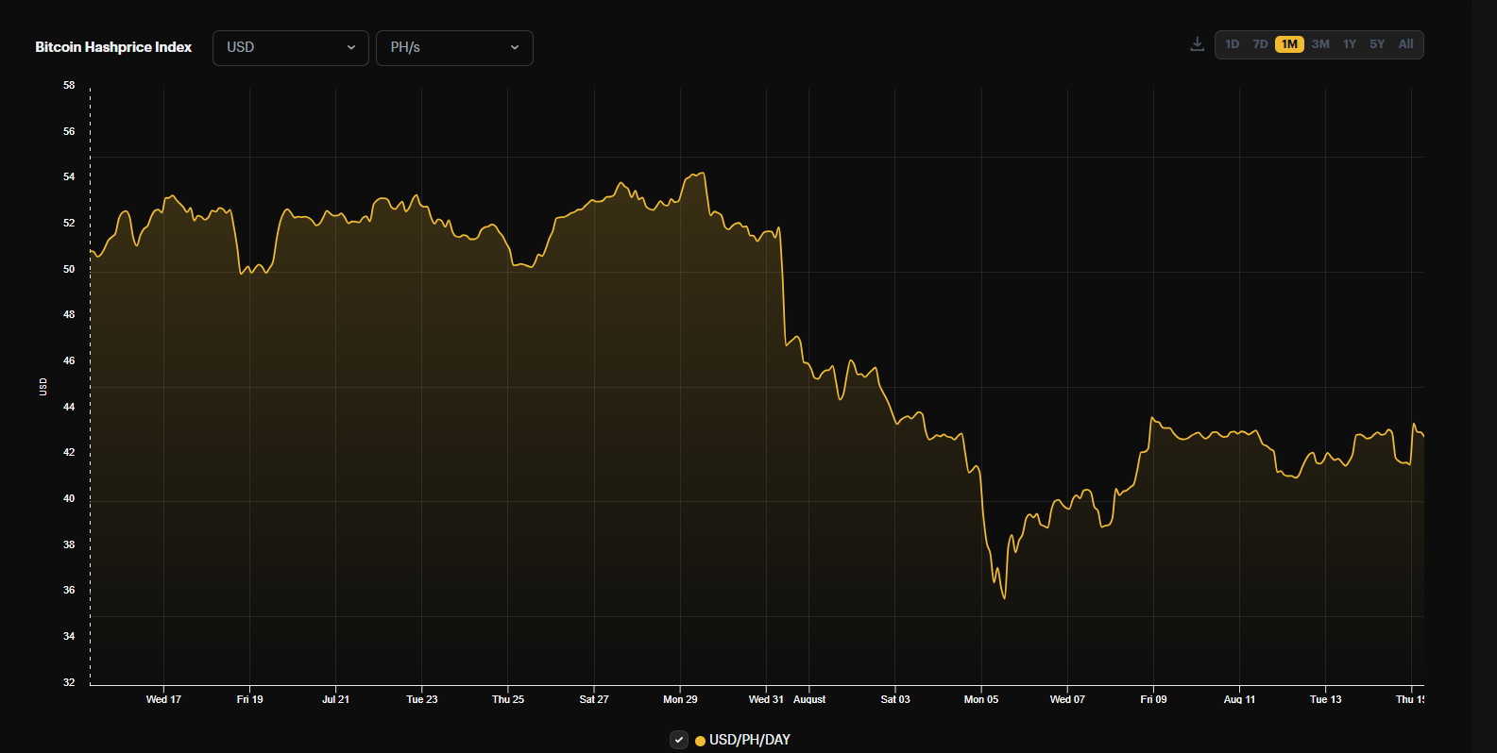Open the USD currency dropdown
The height and width of the screenshot is (753, 1497).
(x=290, y=47)
